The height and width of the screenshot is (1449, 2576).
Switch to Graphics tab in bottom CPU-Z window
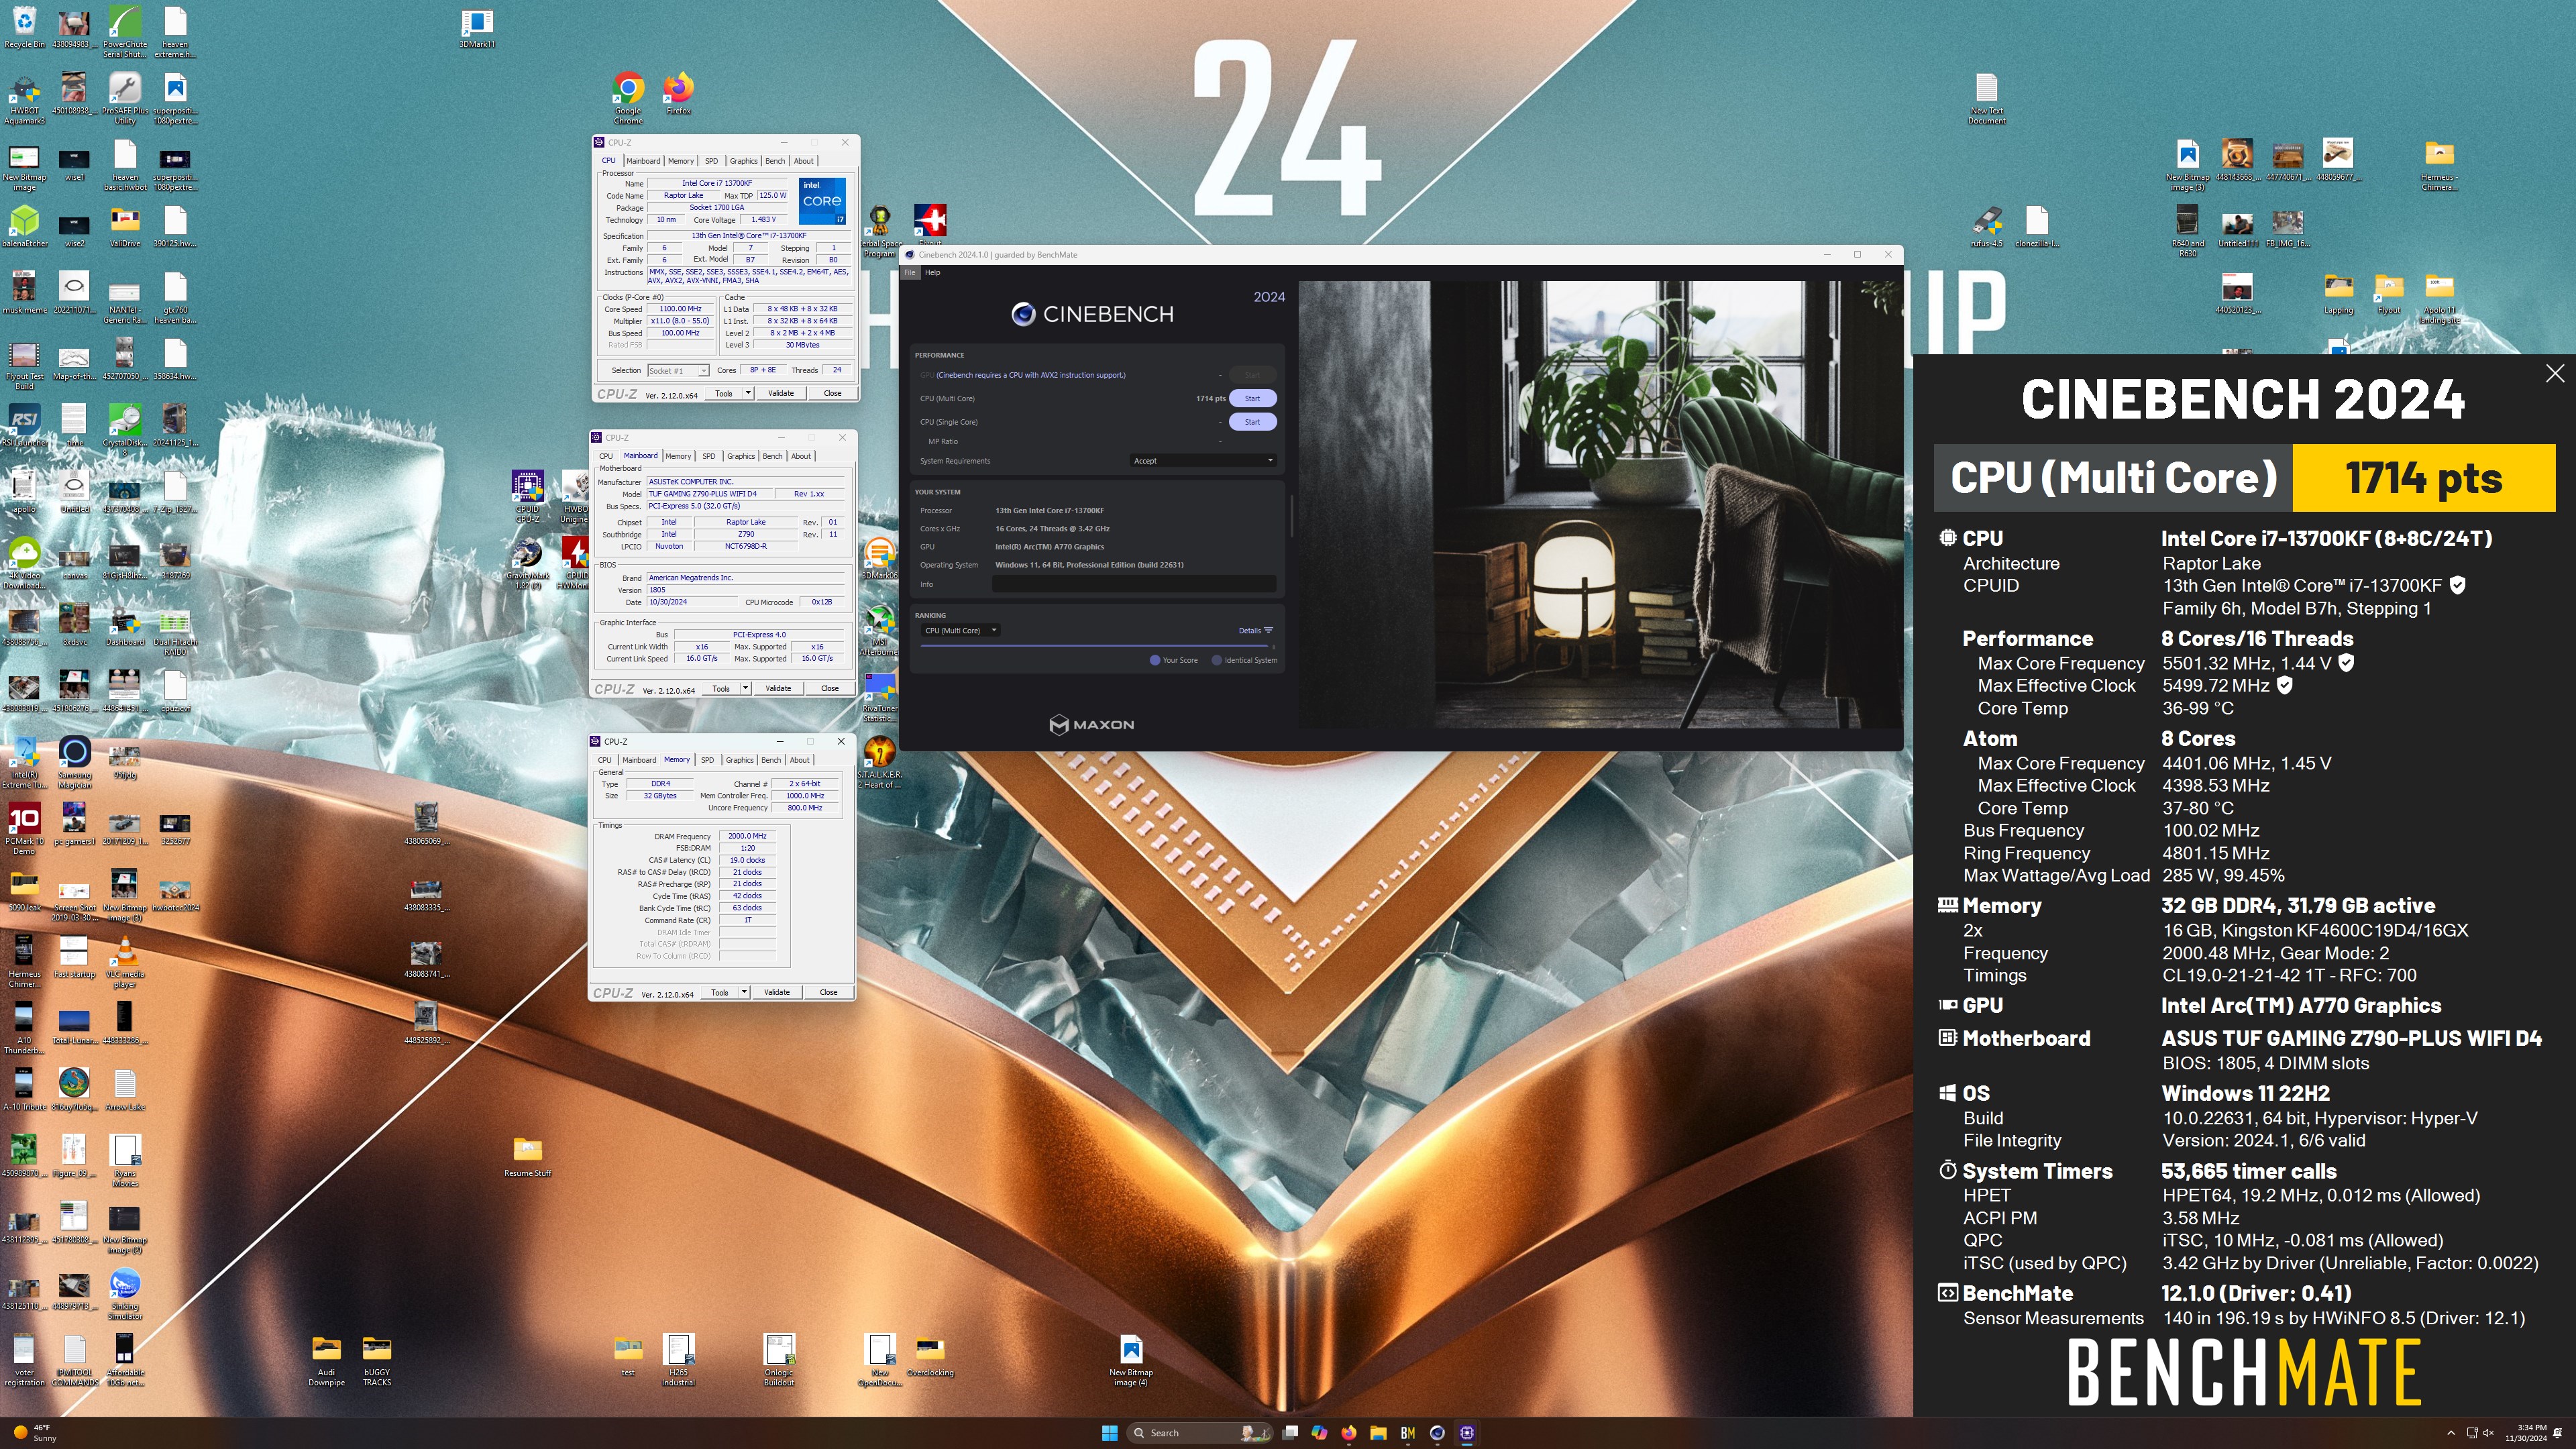pos(740,760)
